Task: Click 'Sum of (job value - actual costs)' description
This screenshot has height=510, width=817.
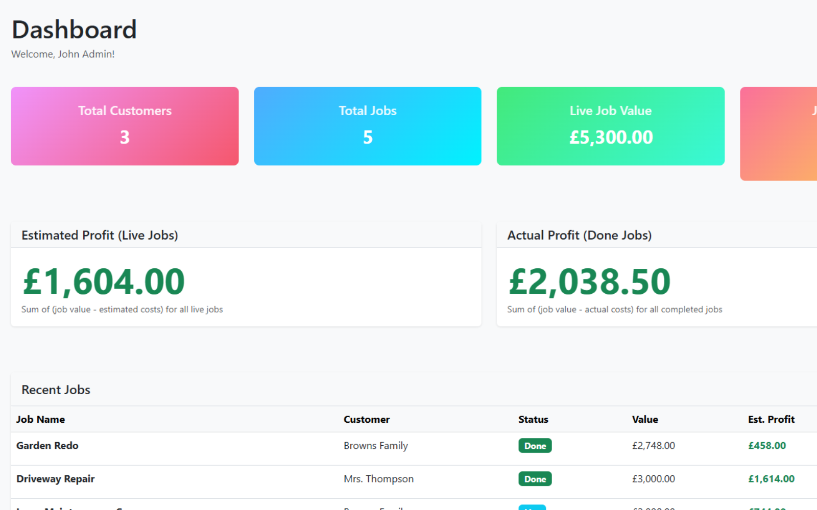Action: [x=614, y=310]
